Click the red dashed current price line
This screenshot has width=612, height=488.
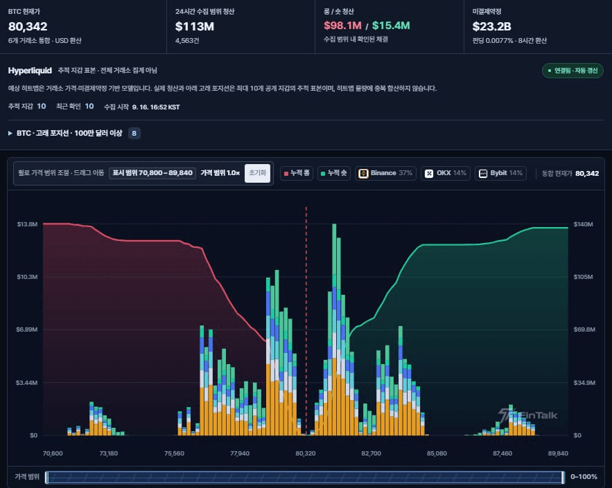[x=306, y=320]
